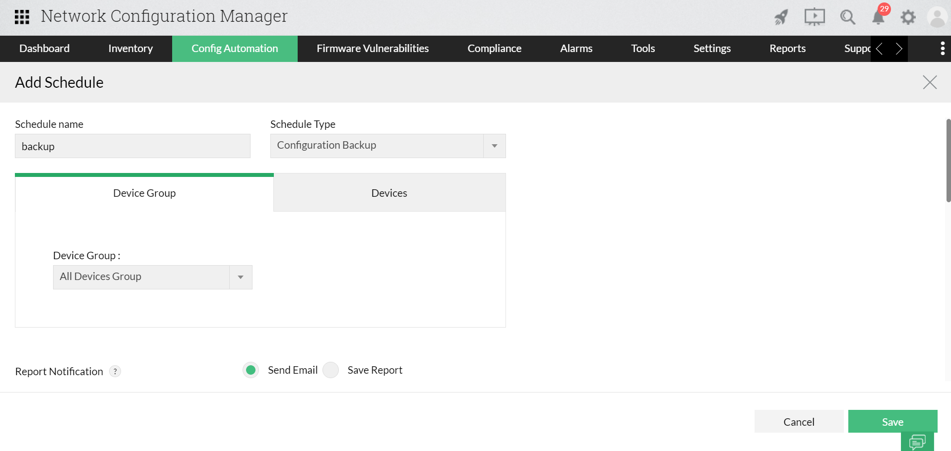The image size is (951, 451).
Task: Open the notifications bell with 29 alerts
Action: (x=878, y=17)
